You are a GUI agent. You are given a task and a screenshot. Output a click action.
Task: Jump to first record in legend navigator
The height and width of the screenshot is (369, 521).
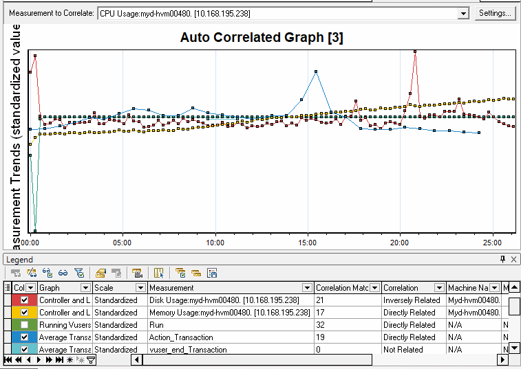coord(8,360)
